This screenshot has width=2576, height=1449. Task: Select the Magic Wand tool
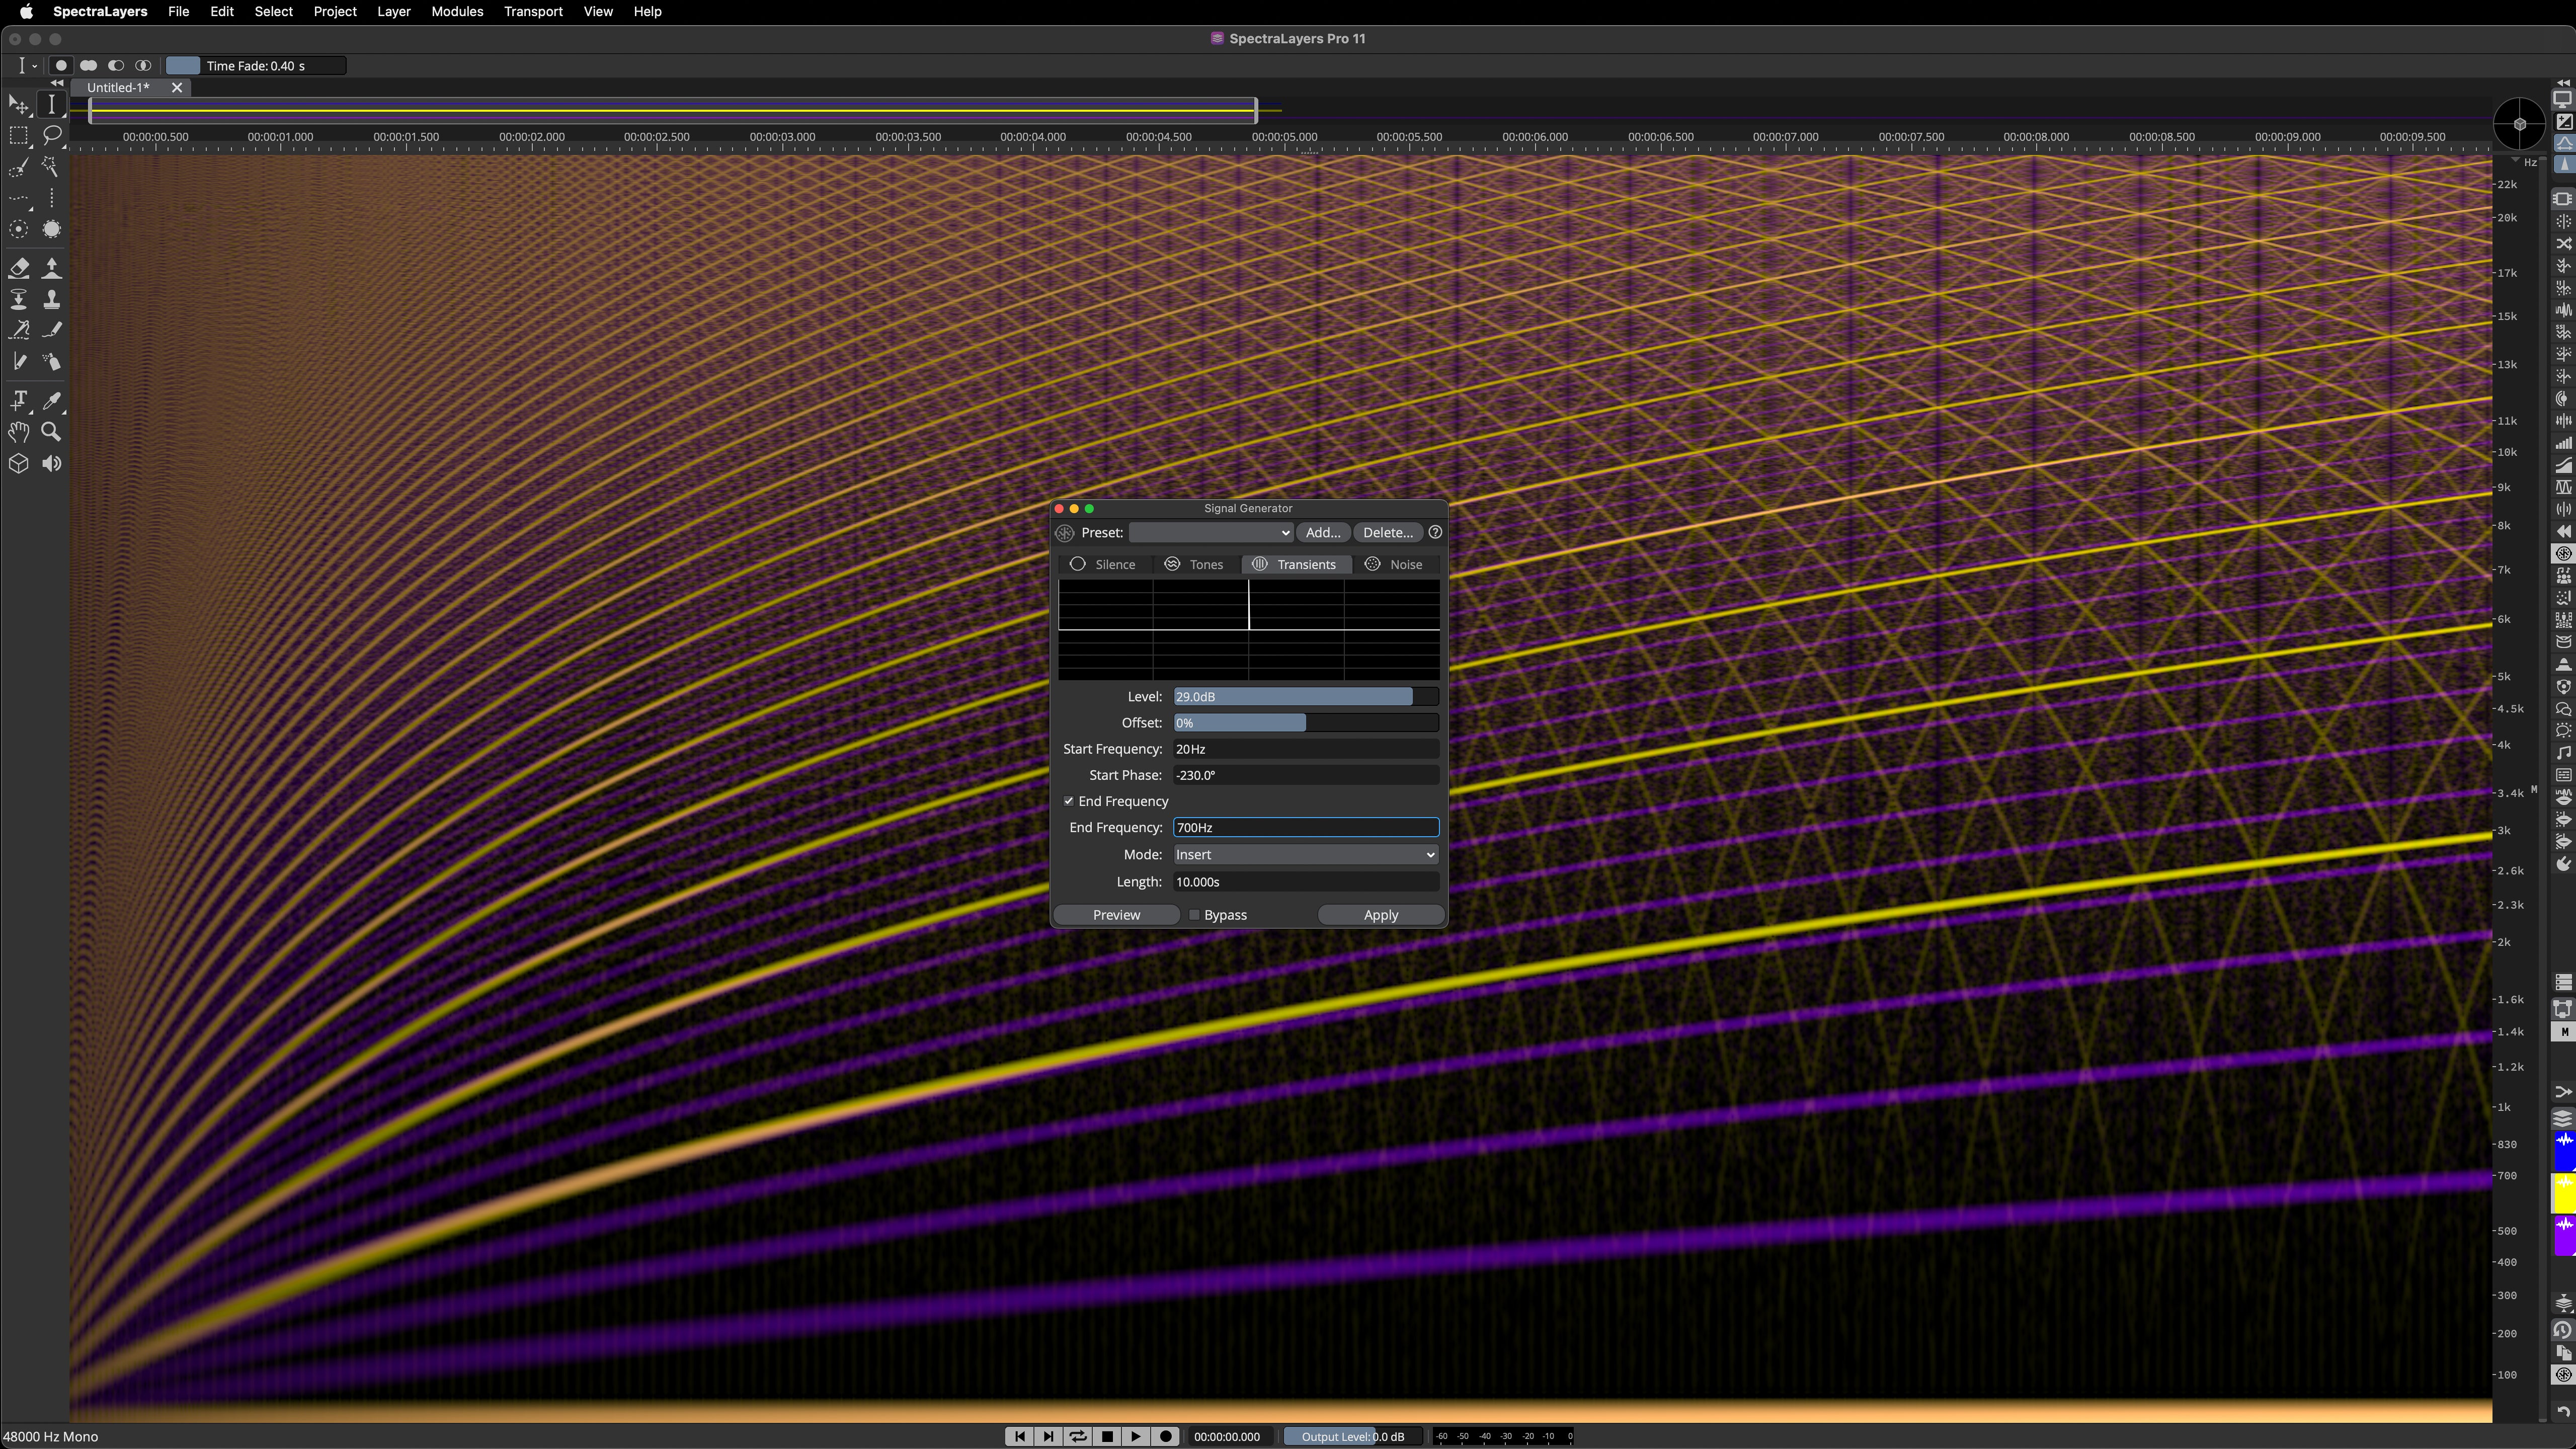click(x=51, y=167)
